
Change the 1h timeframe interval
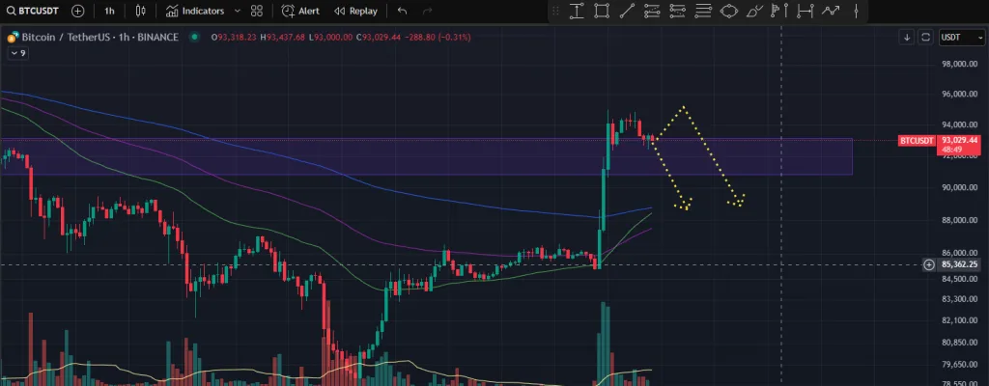click(109, 11)
